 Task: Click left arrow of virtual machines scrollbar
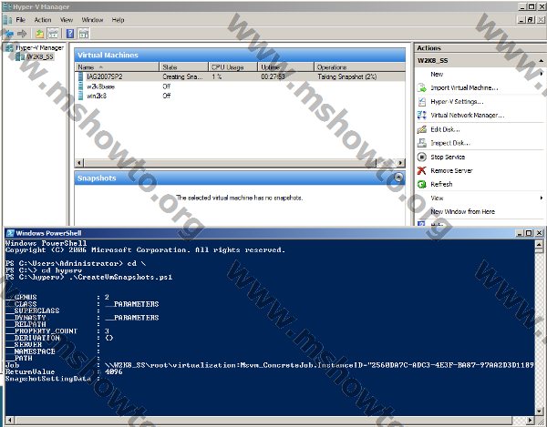point(79,163)
